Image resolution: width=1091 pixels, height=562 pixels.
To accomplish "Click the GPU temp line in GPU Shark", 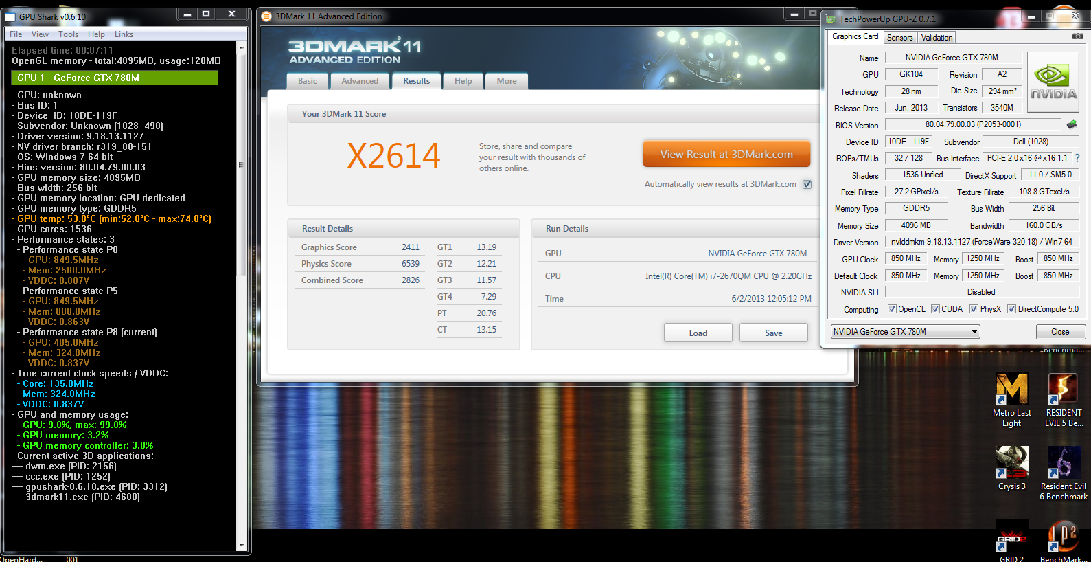I will pyautogui.click(x=112, y=218).
